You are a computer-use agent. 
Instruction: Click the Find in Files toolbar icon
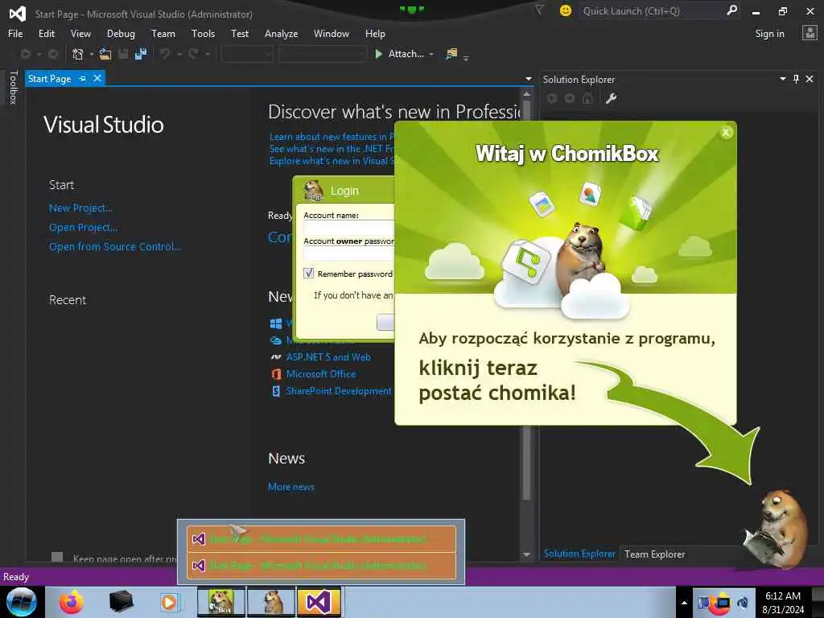click(451, 54)
